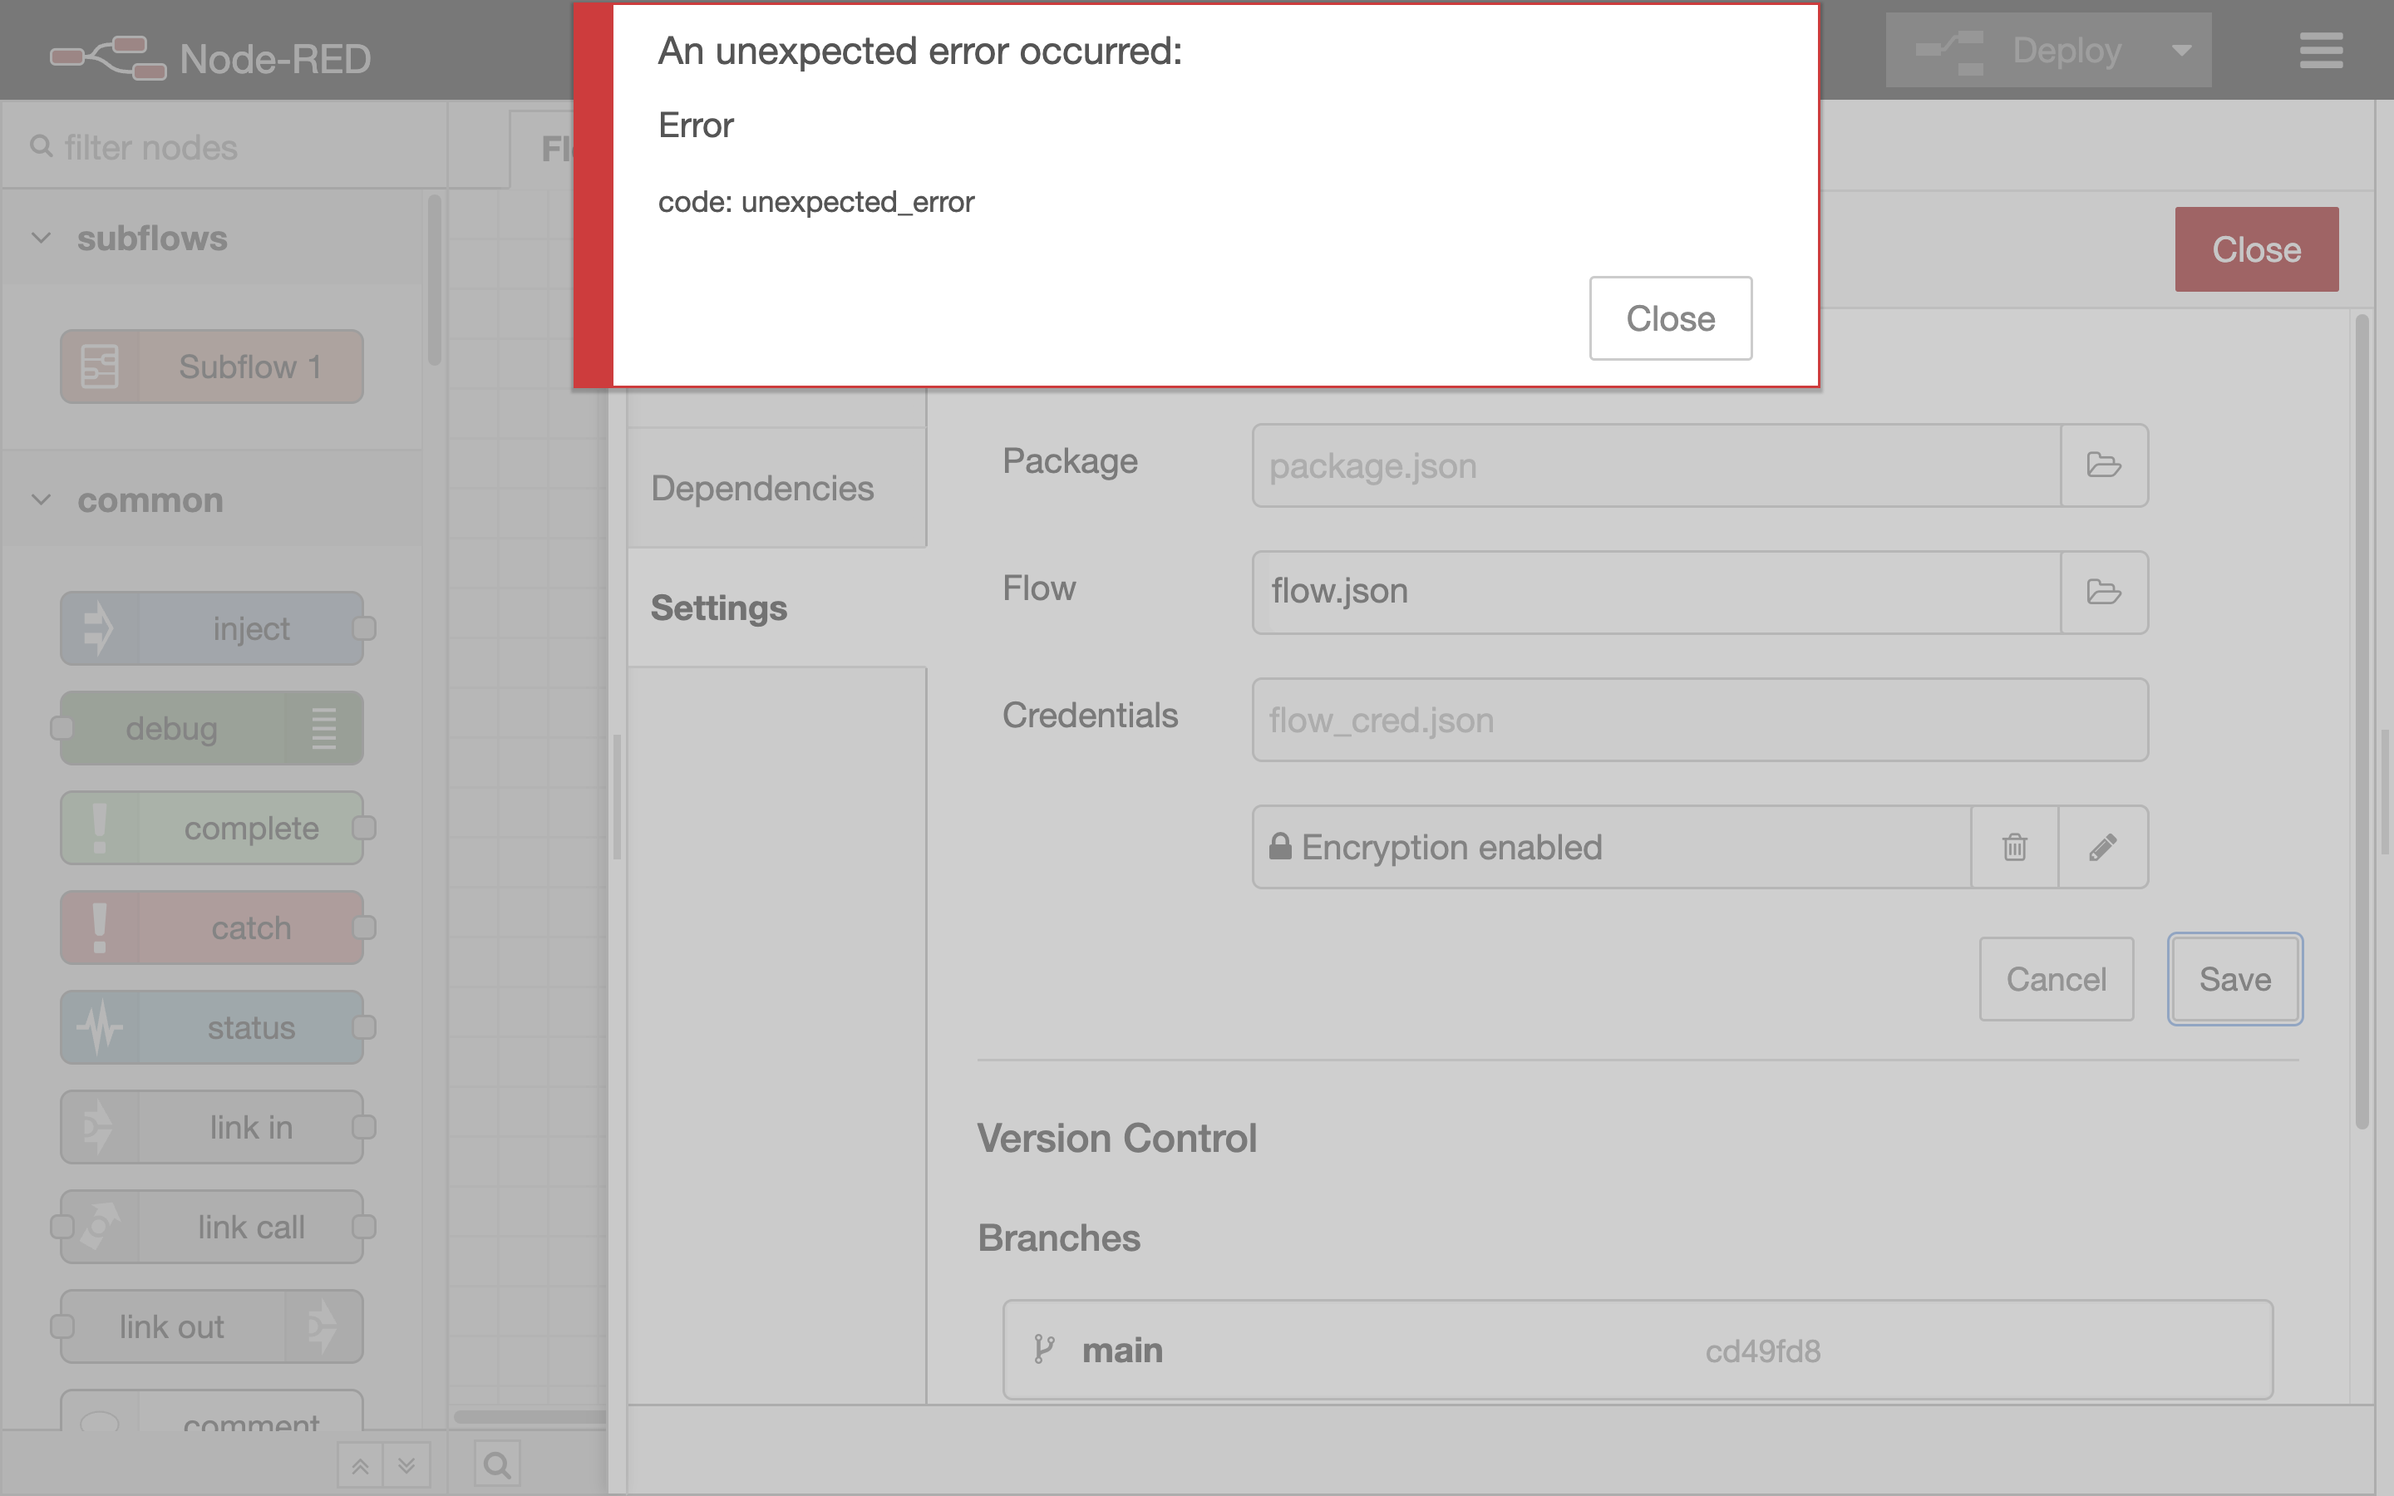Image resolution: width=2394 pixels, height=1496 pixels.
Task: Browse for a package.json file
Action: [x=2103, y=465]
